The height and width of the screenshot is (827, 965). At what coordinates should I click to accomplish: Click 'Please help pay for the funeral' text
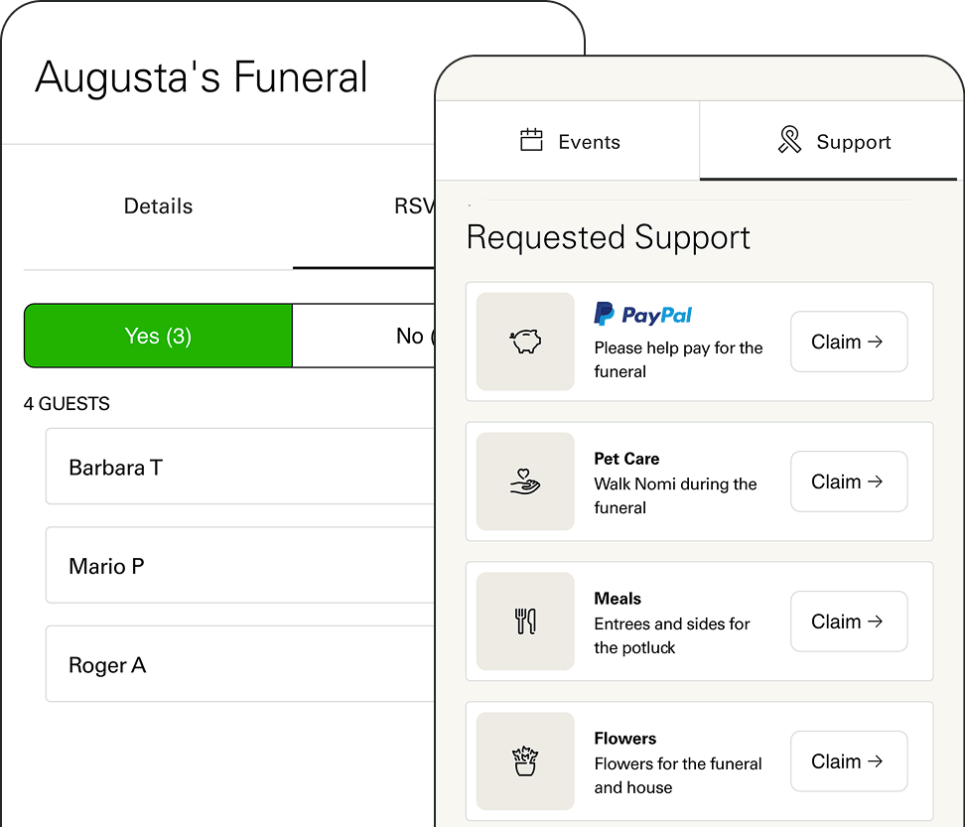coord(678,359)
